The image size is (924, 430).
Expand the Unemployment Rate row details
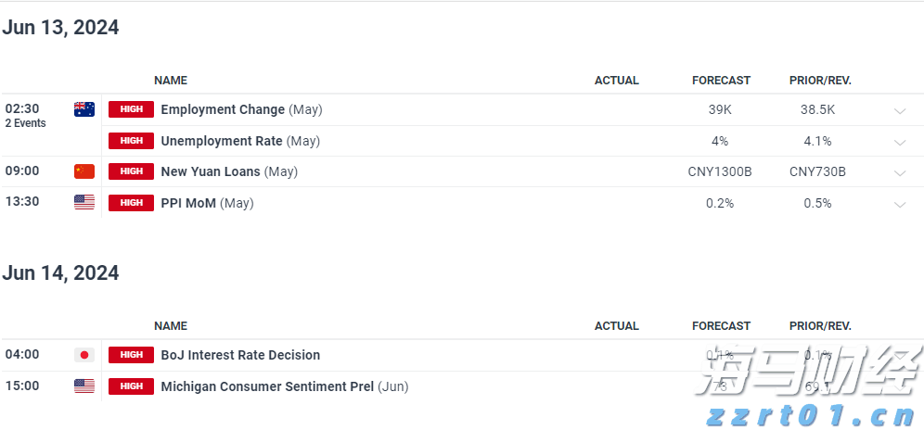[900, 143]
